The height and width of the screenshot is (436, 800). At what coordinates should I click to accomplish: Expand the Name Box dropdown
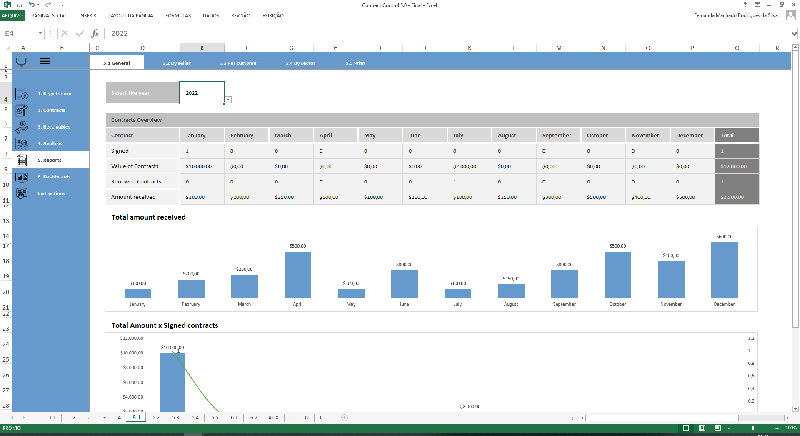(x=40, y=33)
